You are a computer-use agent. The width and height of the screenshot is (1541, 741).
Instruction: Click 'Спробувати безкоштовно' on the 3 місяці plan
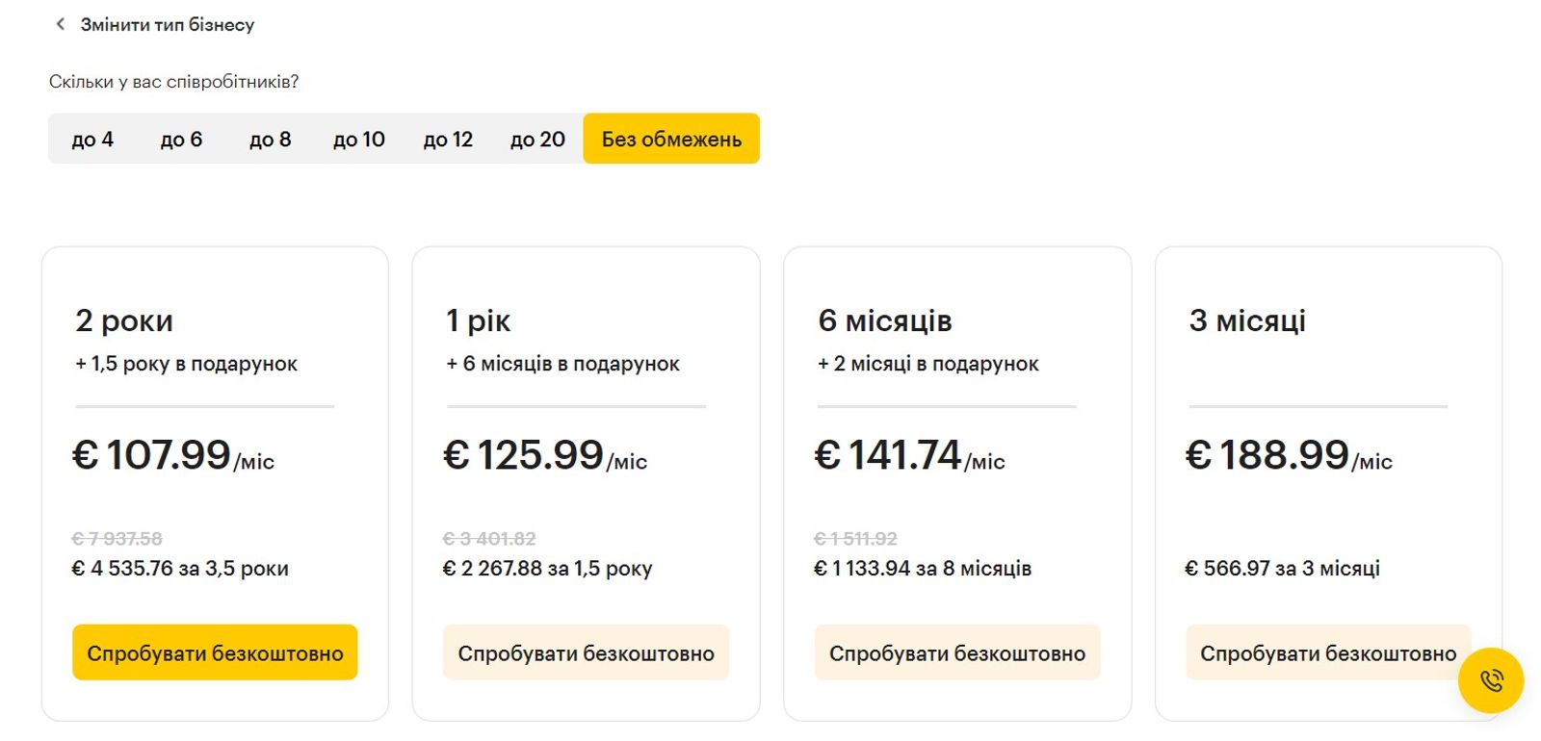tap(1327, 652)
